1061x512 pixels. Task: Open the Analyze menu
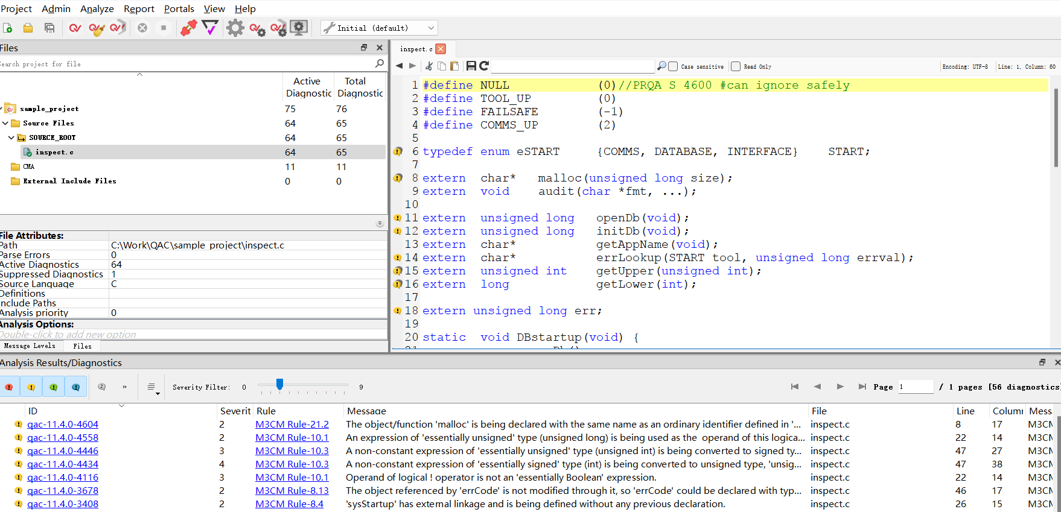point(97,8)
